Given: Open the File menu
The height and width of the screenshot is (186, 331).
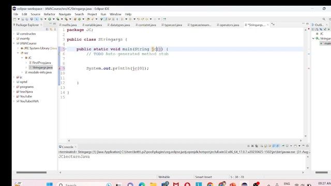Looking at the screenshot, I should 16,14.
